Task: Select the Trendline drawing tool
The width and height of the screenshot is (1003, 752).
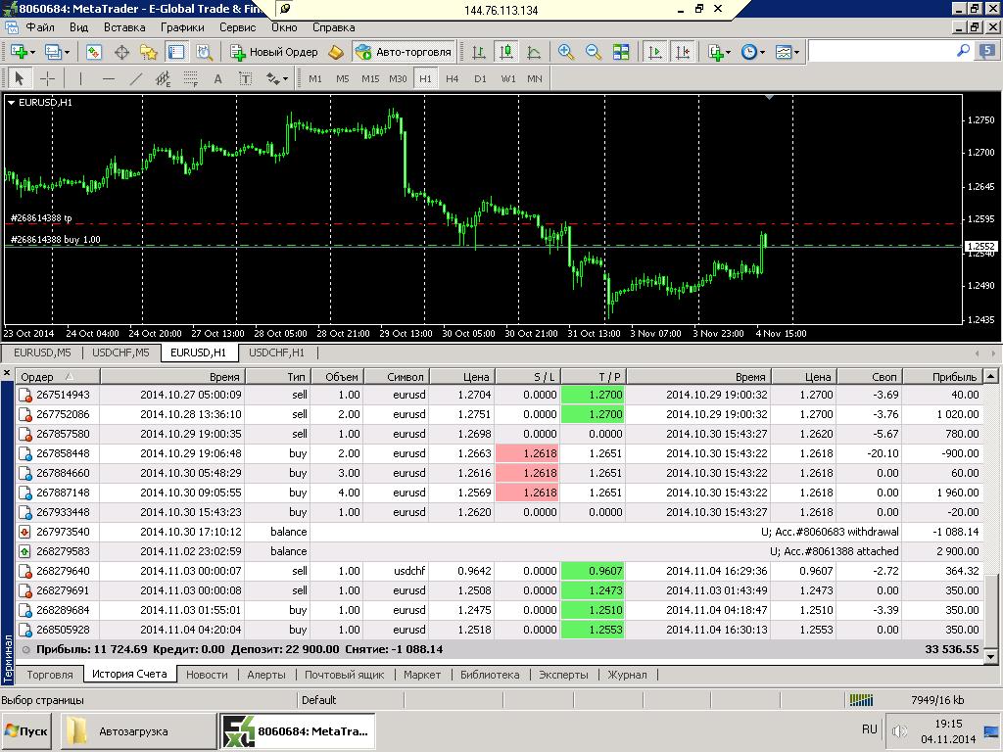Action: [x=135, y=78]
